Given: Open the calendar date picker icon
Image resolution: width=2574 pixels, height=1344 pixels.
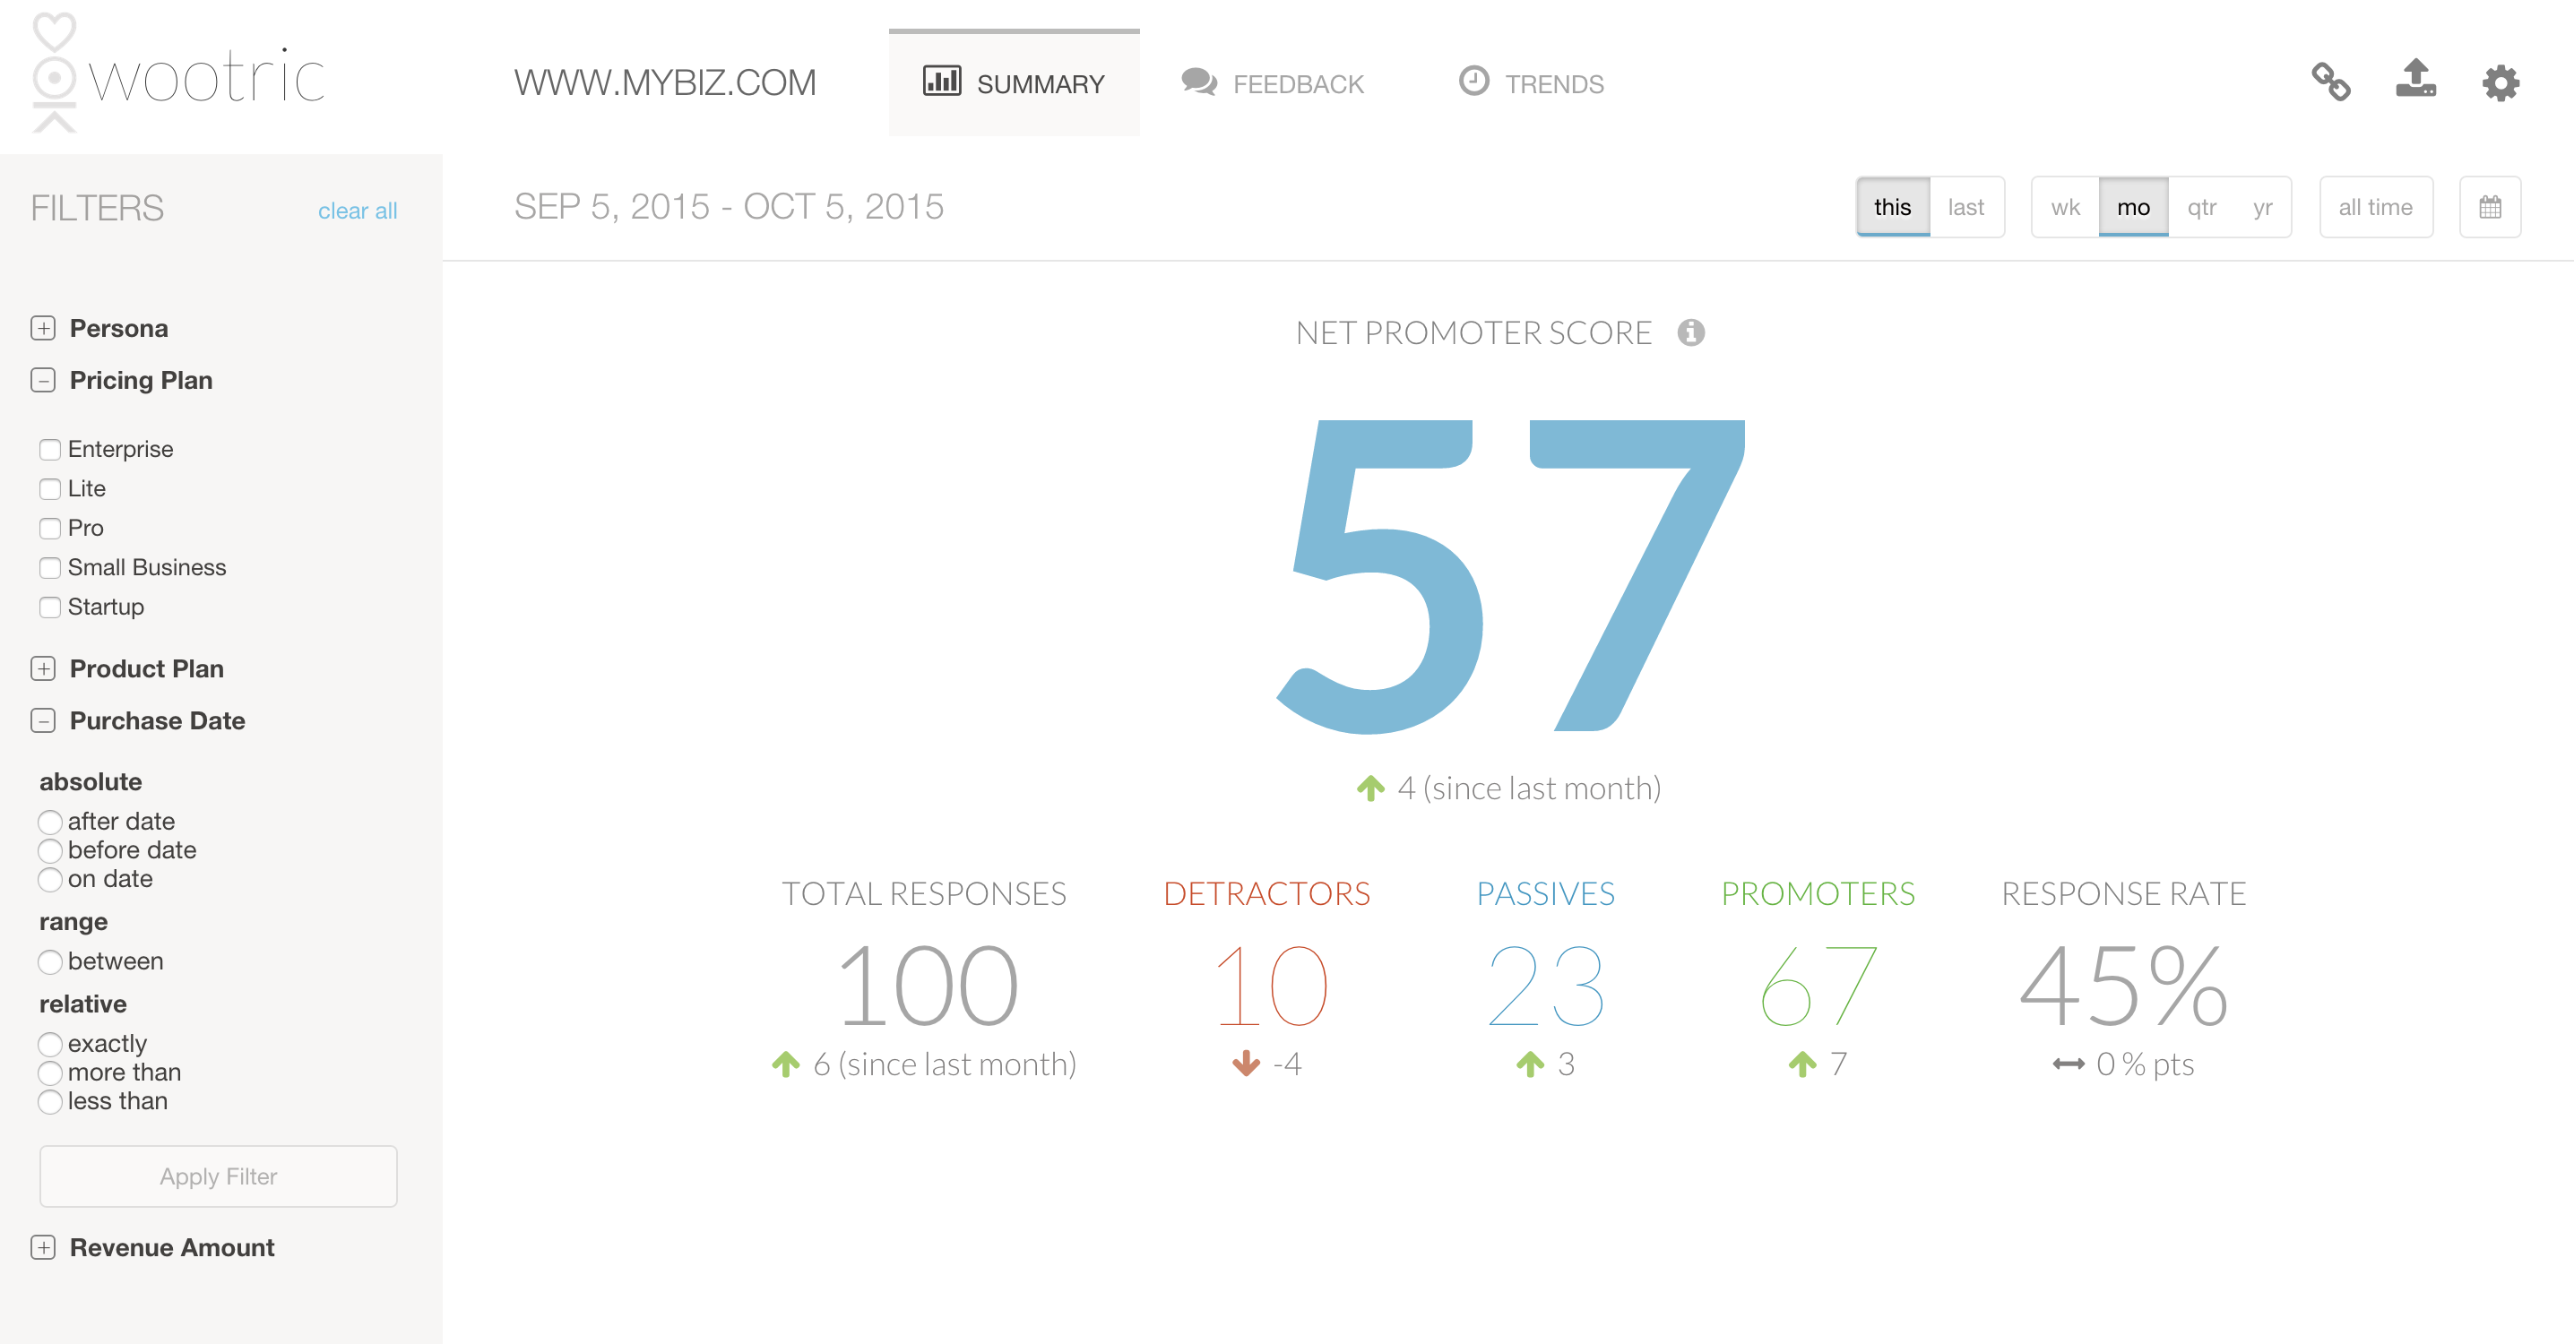Looking at the screenshot, I should pyautogui.click(x=2489, y=207).
